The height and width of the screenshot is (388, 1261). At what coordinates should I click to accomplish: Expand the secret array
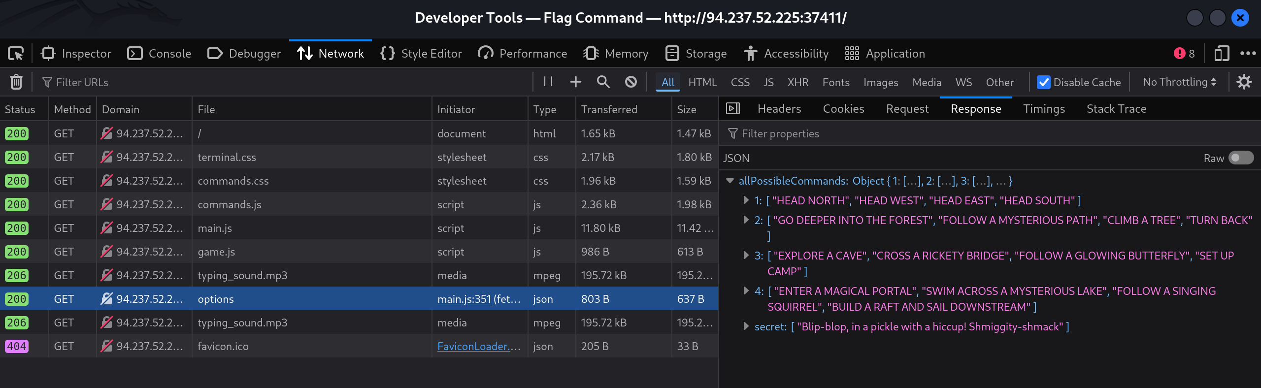pos(746,326)
